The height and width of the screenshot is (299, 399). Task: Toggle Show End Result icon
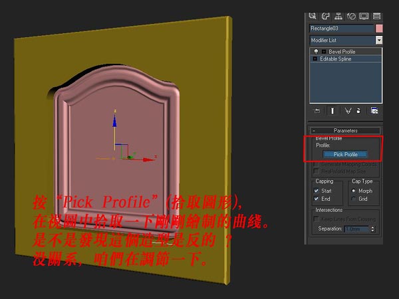click(332, 110)
